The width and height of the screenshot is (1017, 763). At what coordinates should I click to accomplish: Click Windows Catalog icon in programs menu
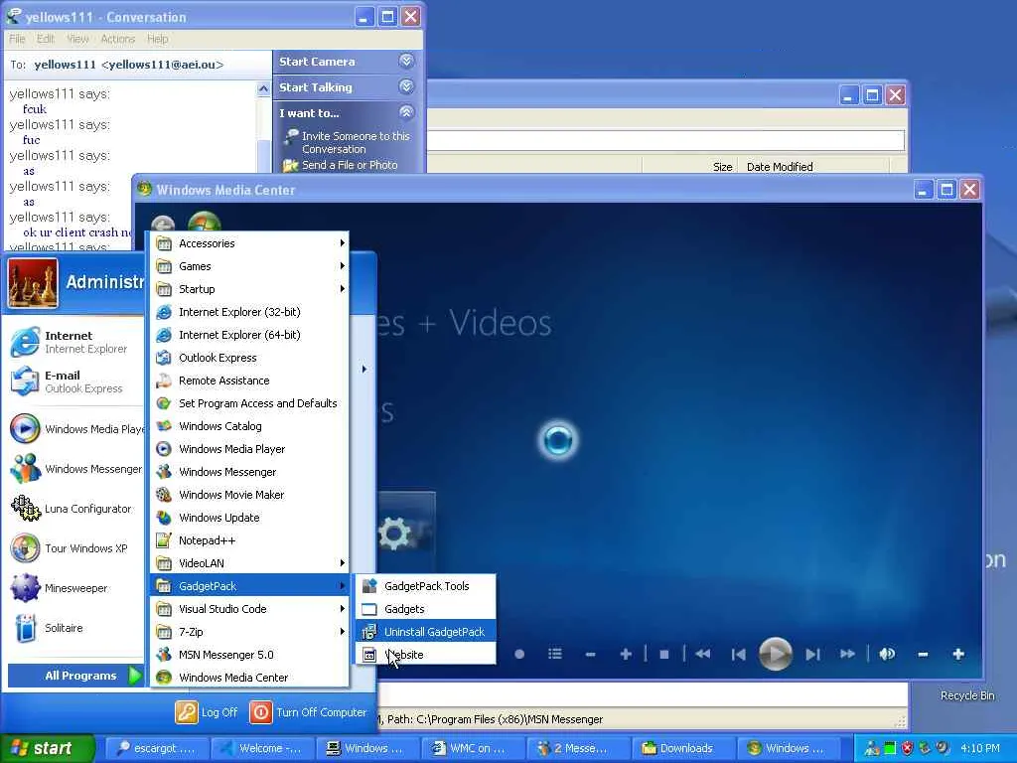164,426
